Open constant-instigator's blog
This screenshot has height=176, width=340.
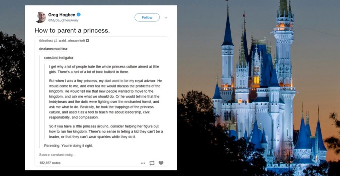[59, 58]
